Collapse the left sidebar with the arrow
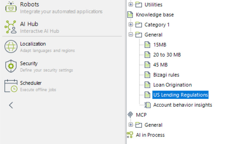The image size is (247, 144). pyautogui.click(x=11, y=105)
